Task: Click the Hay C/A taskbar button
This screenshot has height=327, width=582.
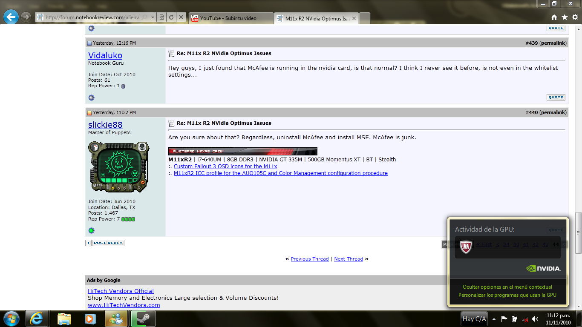Action: (474, 319)
